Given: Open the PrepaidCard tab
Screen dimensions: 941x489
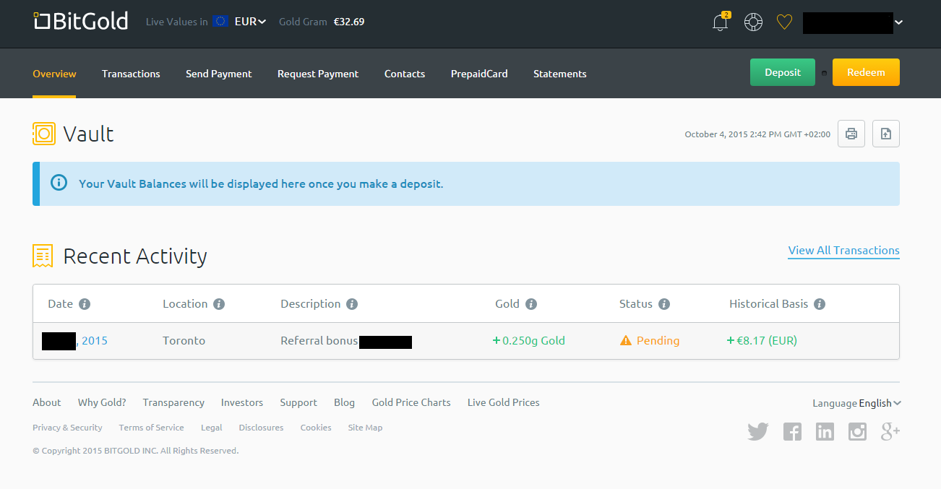Looking at the screenshot, I should click(479, 74).
